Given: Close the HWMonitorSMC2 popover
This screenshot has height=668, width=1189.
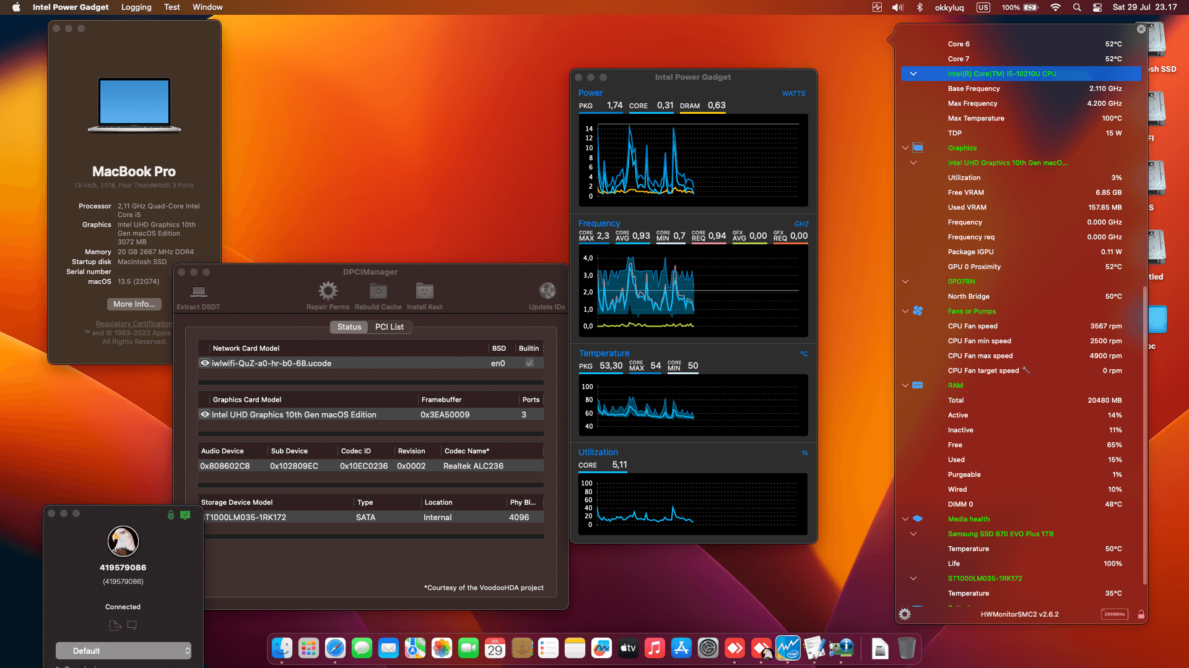Looking at the screenshot, I should [x=1141, y=29].
